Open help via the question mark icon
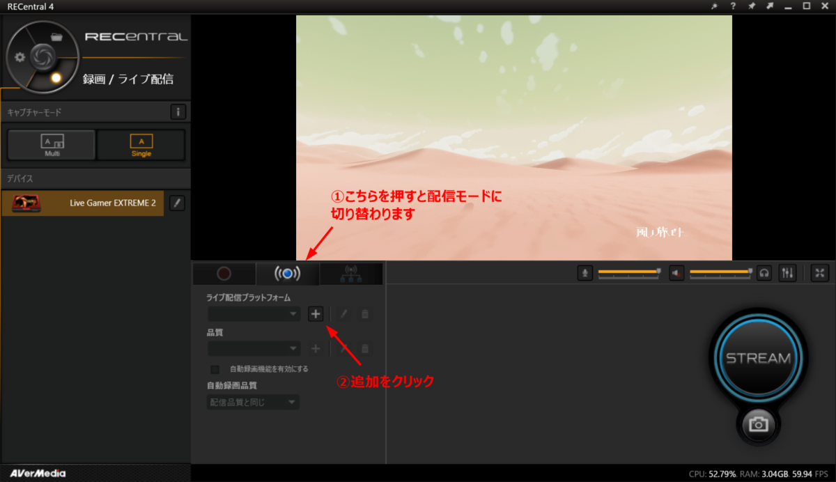Image resolution: width=836 pixels, height=482 pixels. [x=734, y=6]
